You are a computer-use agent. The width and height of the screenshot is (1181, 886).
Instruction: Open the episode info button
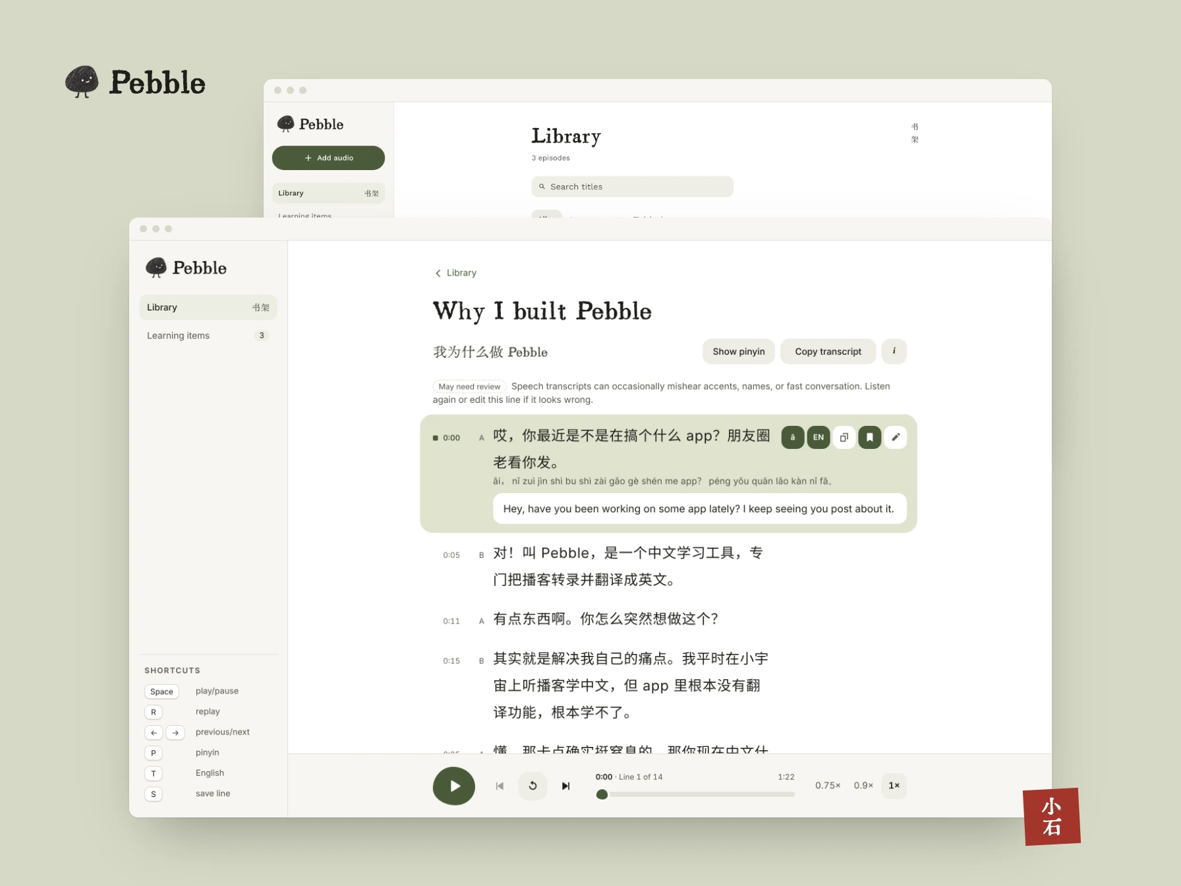(894, 351)
